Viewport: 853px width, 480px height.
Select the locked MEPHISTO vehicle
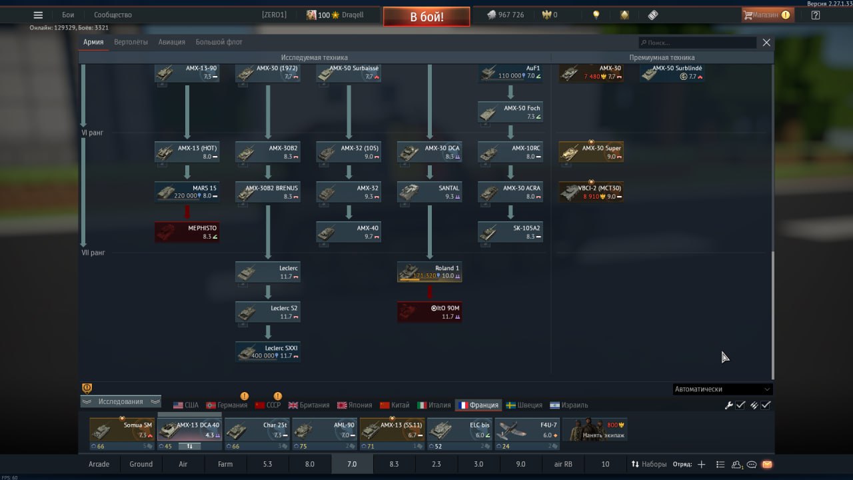tap(187, 232)
